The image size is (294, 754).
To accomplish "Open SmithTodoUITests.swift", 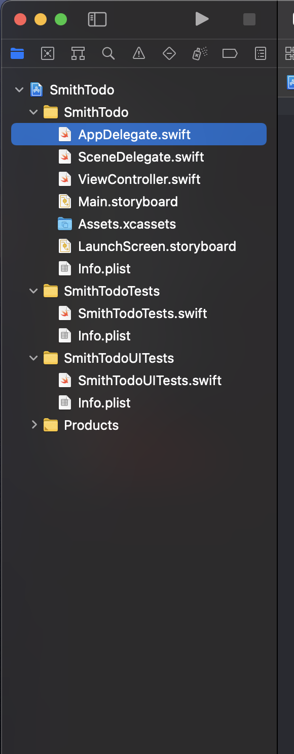I will pyautogui.click(x=150, y=381).
